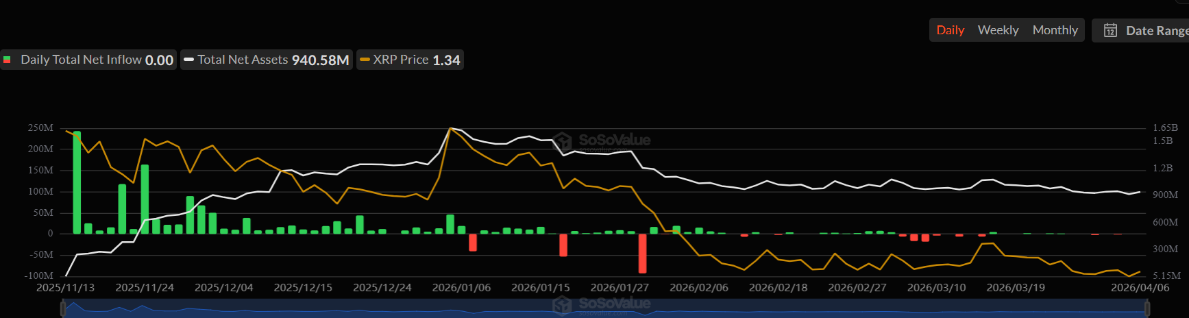Grab the left handle of range slider
Screen dimensions: 1189x318
(63, 310)
